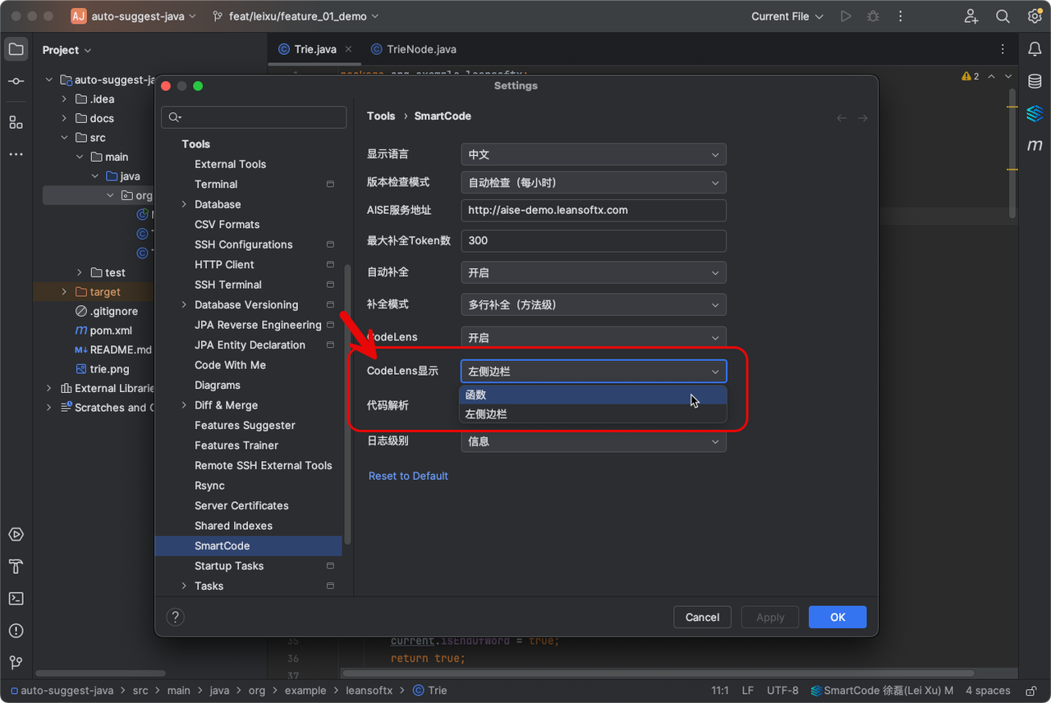Open the 补全模式 dropdown
Viewport: 1051px width, 703px height.
594,304
